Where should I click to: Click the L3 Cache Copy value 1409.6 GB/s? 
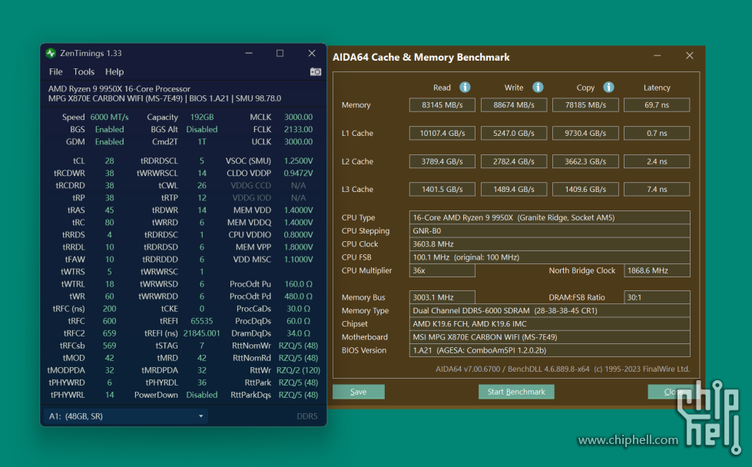(585, 190)
